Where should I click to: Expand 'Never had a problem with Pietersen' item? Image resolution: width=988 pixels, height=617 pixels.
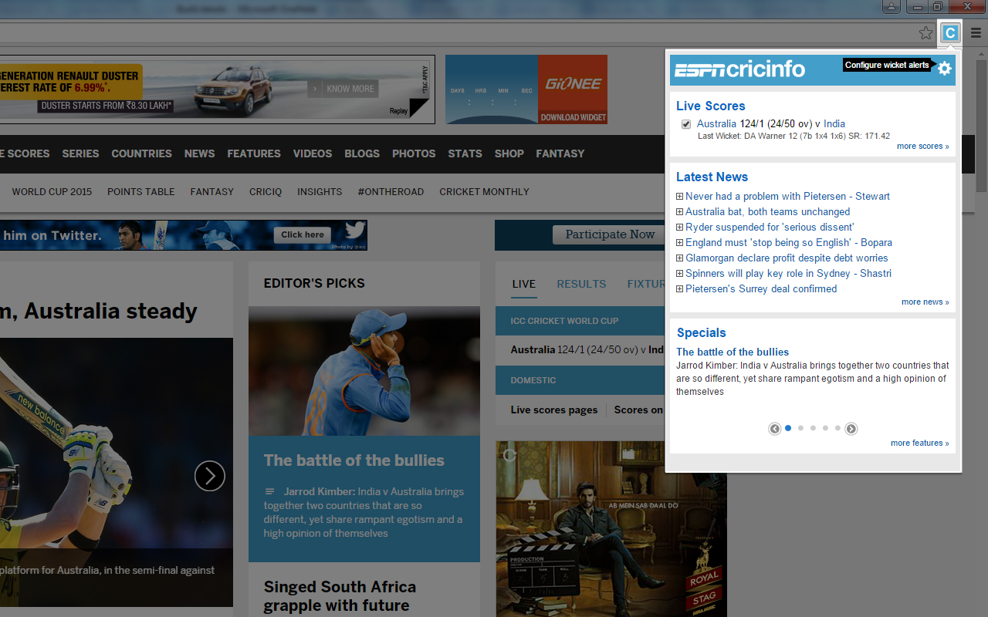pos(679,197)
